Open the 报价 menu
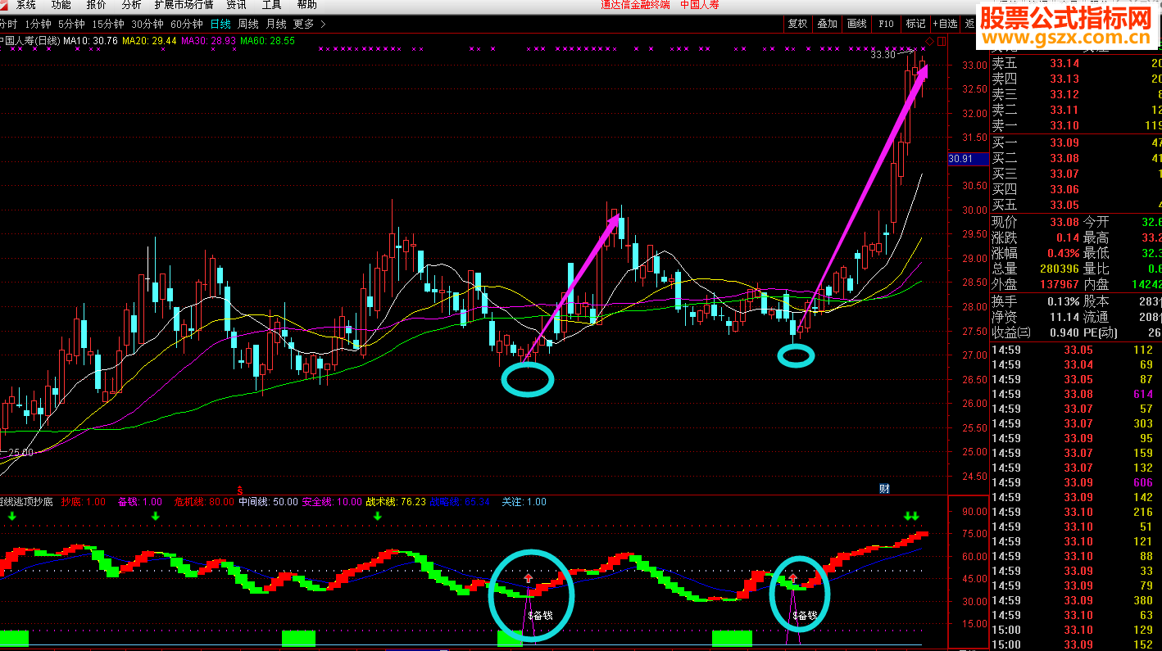This screenshot has height=651, width=1162. [x=97, y=5]
